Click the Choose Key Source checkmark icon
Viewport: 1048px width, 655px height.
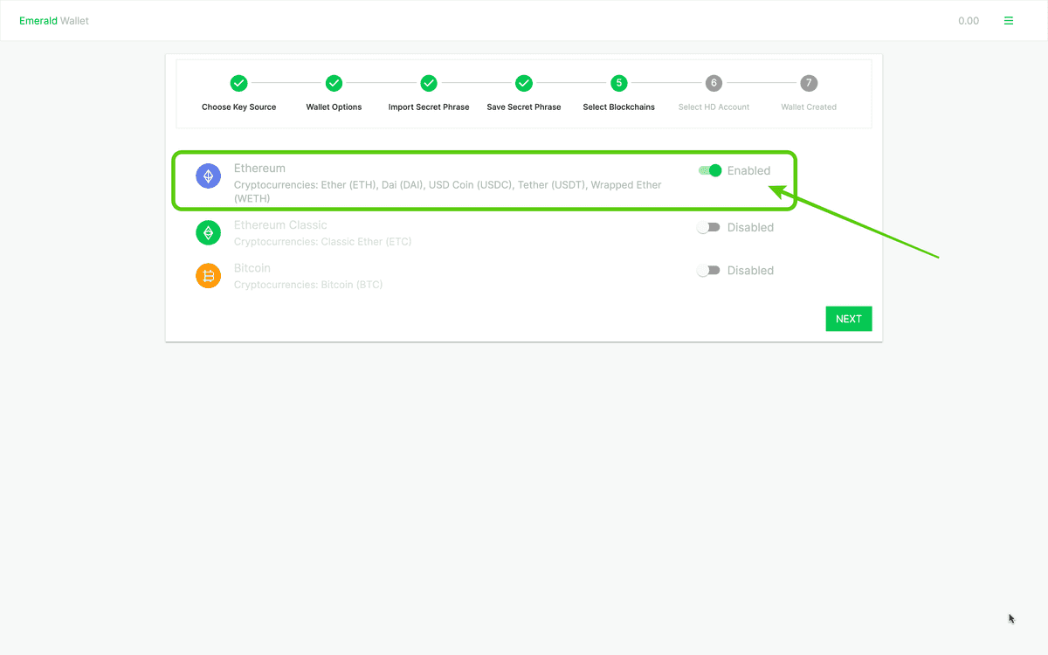click(238, 83)
